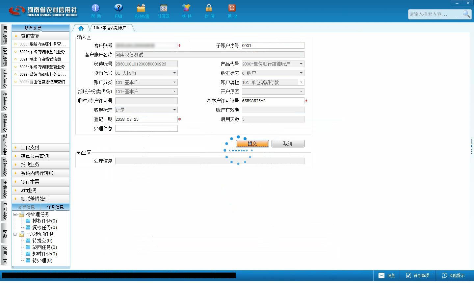Image resolution: width=474 pixels, height=283 pixels.
Task: Open 客户管理 side tab
Action: (x=5, y=56)
